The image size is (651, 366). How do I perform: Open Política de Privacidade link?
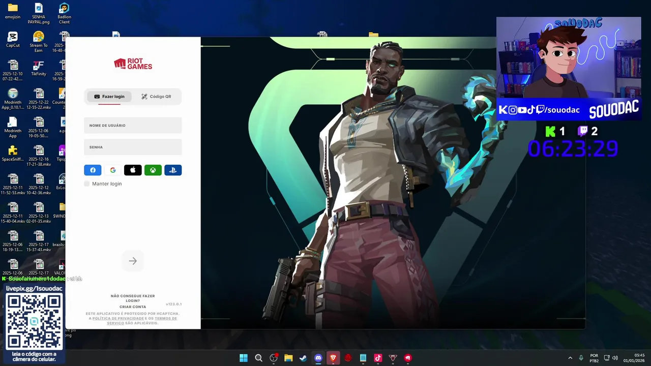118,318
